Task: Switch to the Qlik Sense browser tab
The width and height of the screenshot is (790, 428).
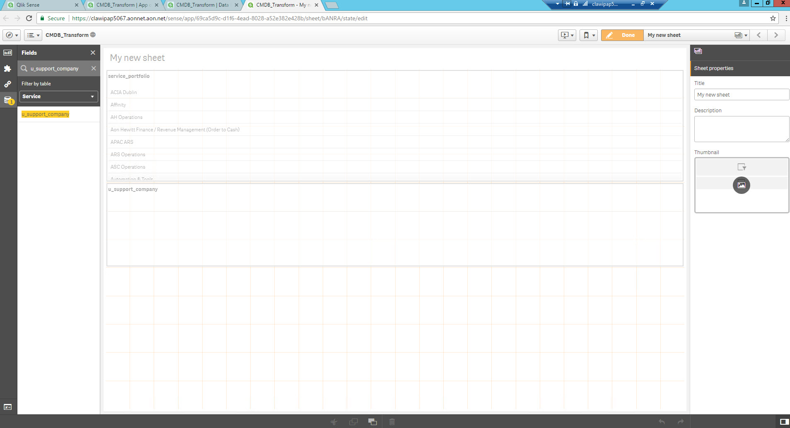Action: [43, 5]
